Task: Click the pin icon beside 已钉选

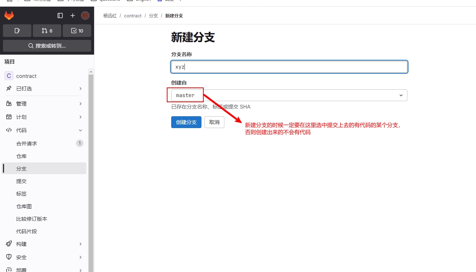Action: tap(9, 89)
